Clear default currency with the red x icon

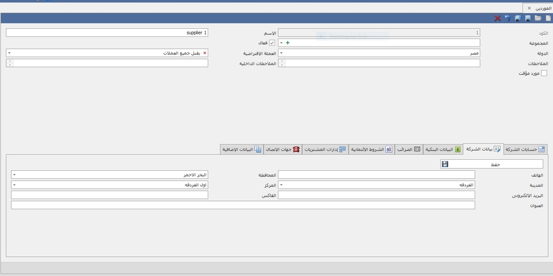coord(205,53)
